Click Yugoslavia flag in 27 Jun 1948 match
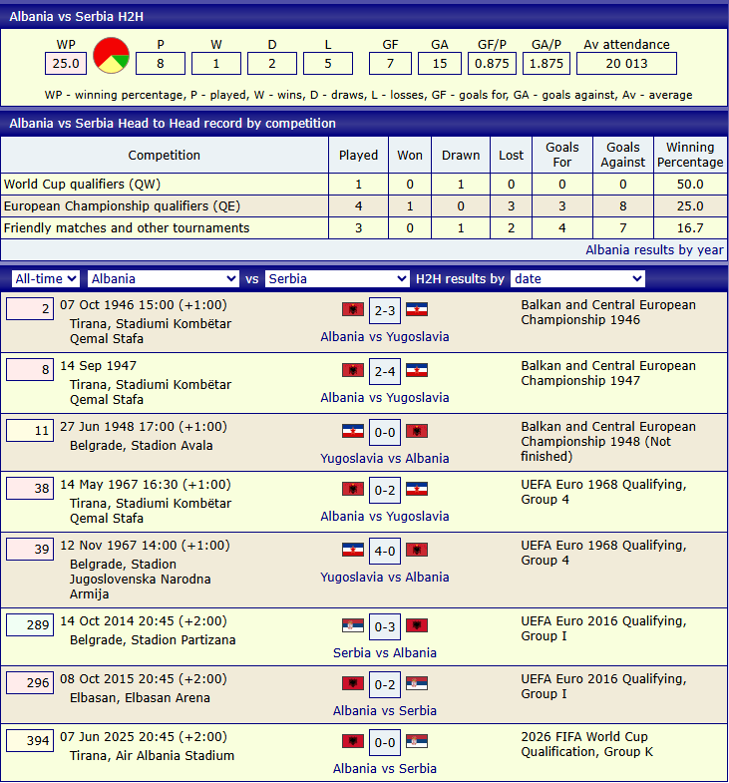Screen dimensions: 729x783 point(352,432)
